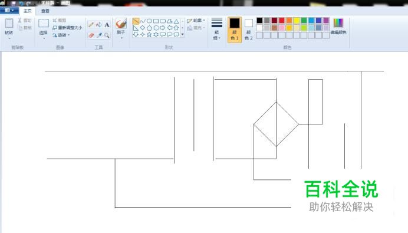Choose the Four-point star shape
This screenshot has height=233, width=408.
143,34
